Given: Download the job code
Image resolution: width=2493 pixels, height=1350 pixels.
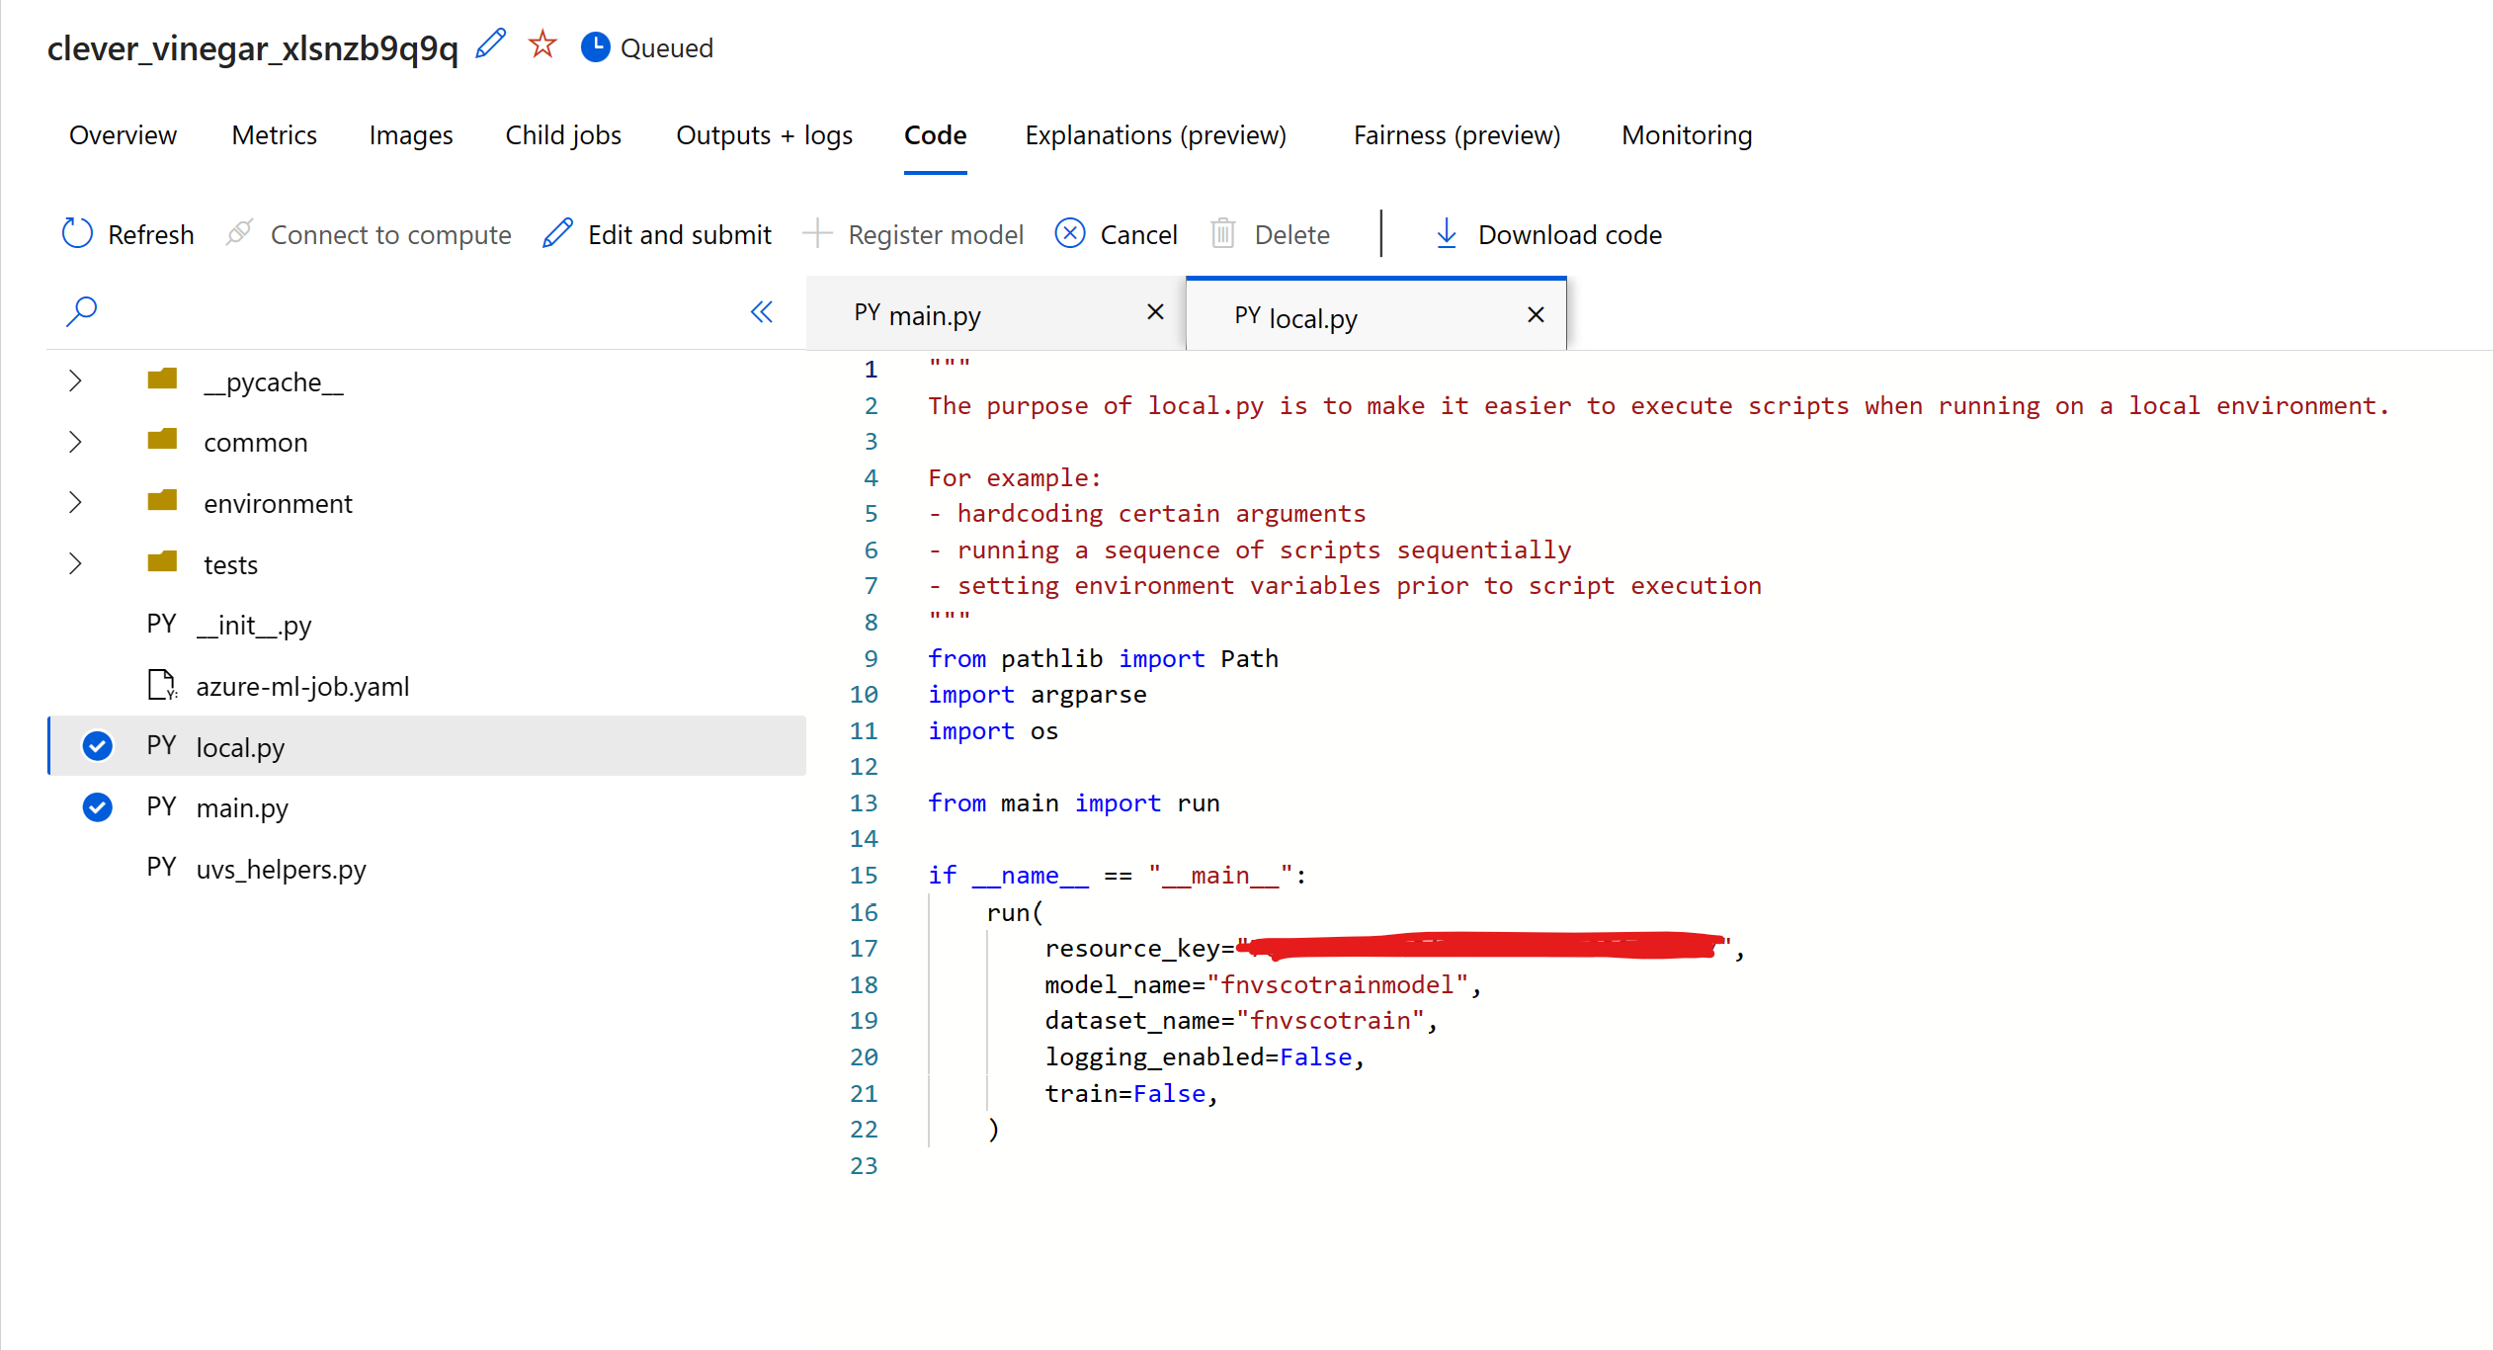Looking at the screenshot, I should tap(1545, 234).
